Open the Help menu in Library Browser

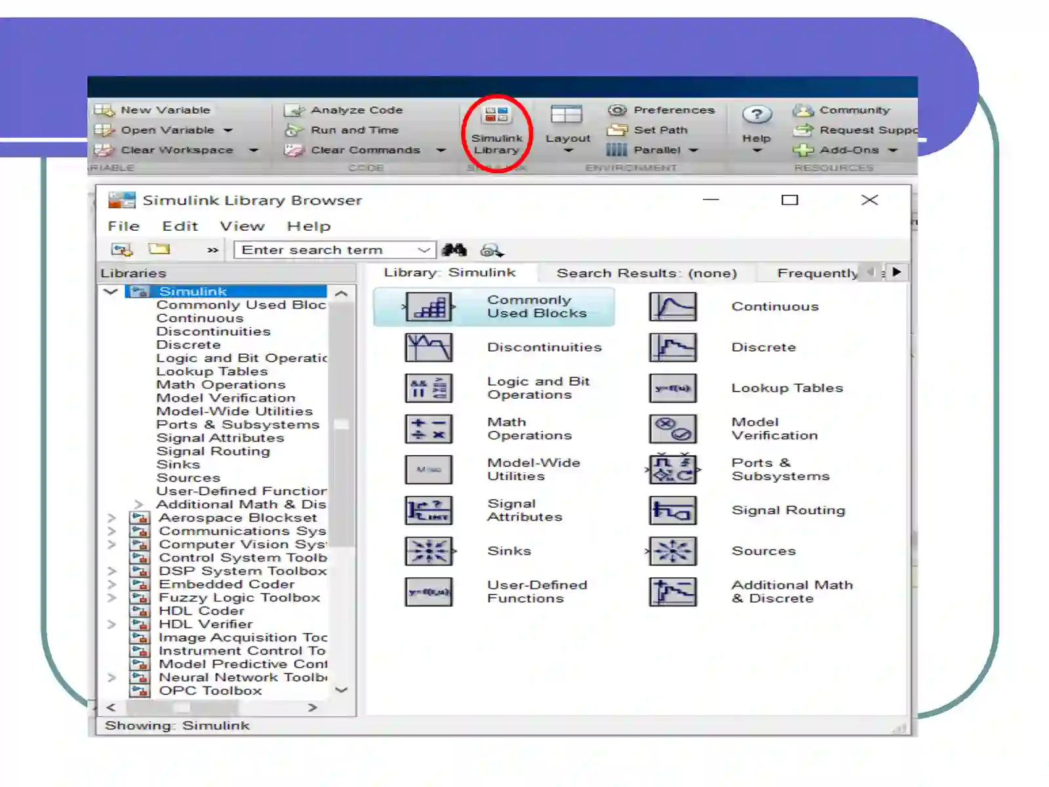pos(309,226)
